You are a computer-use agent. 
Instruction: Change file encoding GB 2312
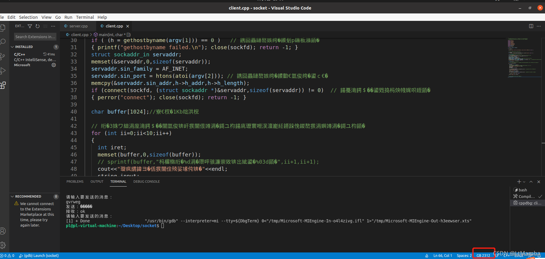(x=483, y=256)
